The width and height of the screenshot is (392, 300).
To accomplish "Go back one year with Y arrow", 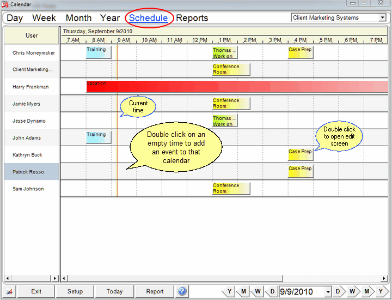I will (229, 291).
